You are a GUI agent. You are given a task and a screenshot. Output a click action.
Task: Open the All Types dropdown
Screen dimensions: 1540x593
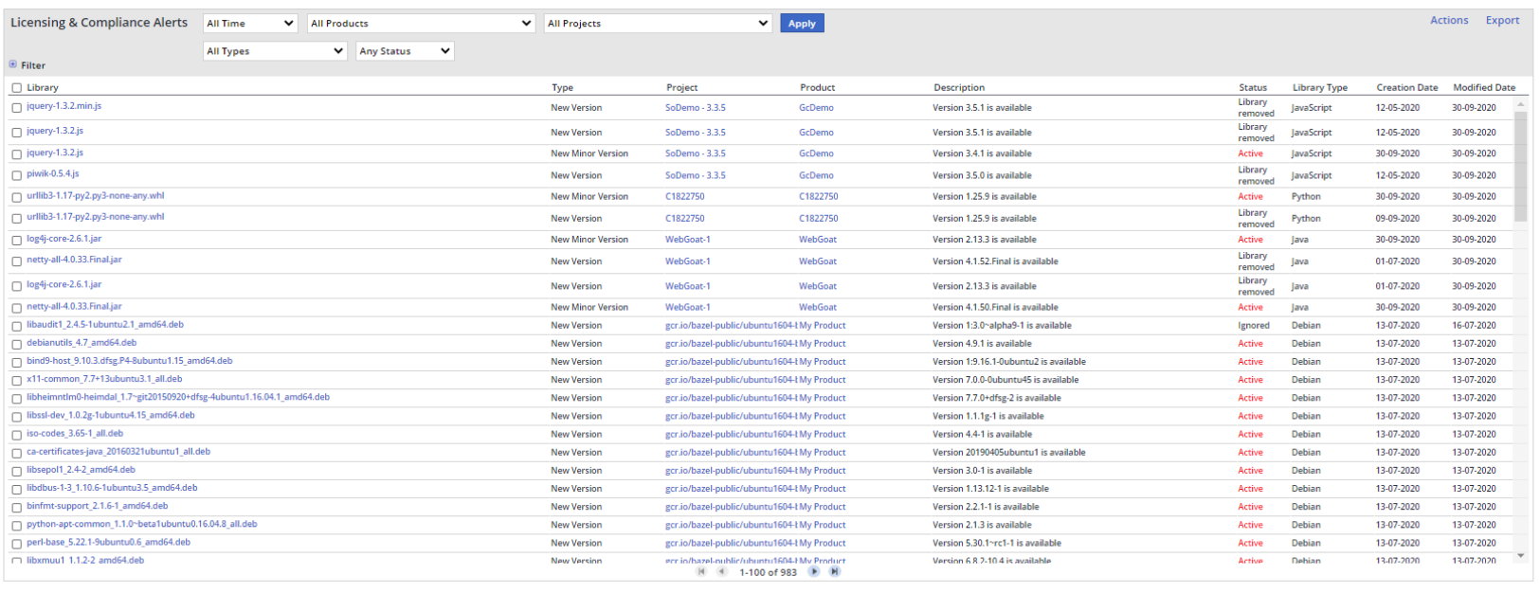click(275, 51)
